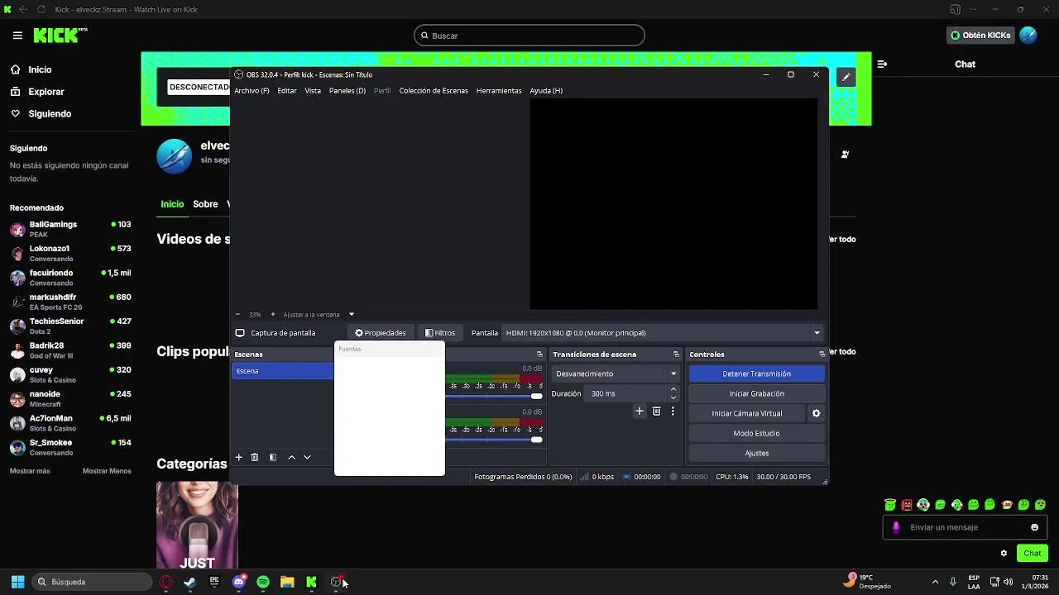Viewport: 1059px width, 595px height.
Task: Open the Editar menu in OBS
Action: click(287, 91)
